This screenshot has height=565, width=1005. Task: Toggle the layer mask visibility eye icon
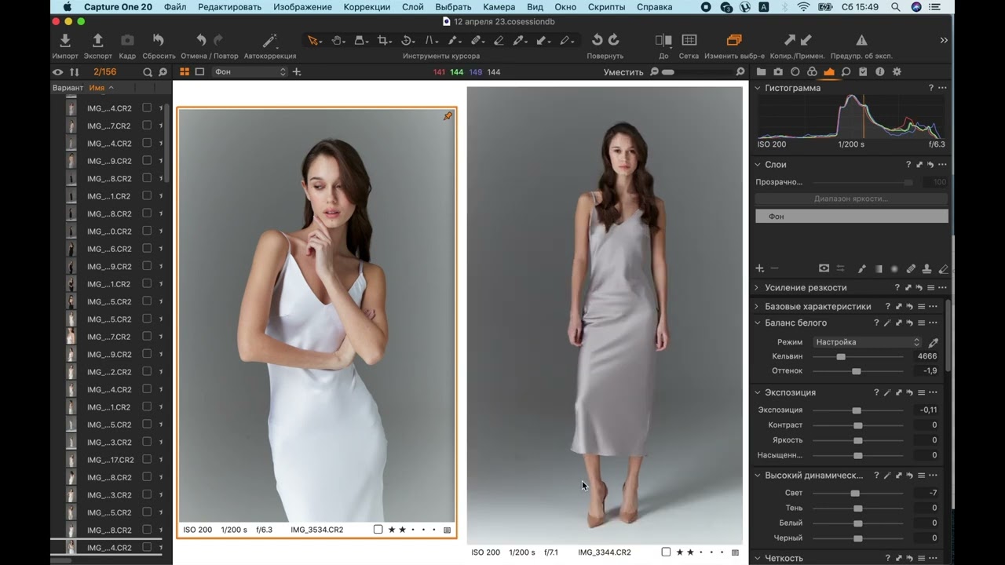click(x=824, y=268)
